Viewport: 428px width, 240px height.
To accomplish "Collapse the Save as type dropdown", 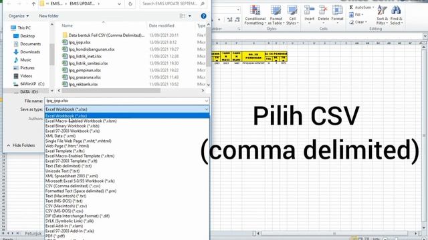I will pos(207,109).
